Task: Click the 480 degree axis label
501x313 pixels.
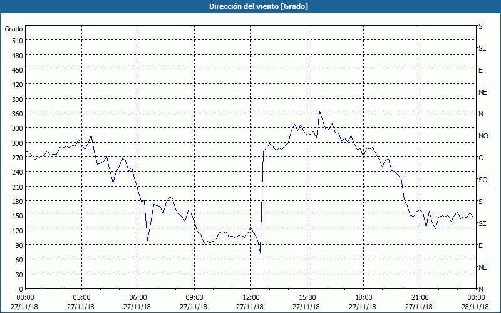Action: pos(18,55)
